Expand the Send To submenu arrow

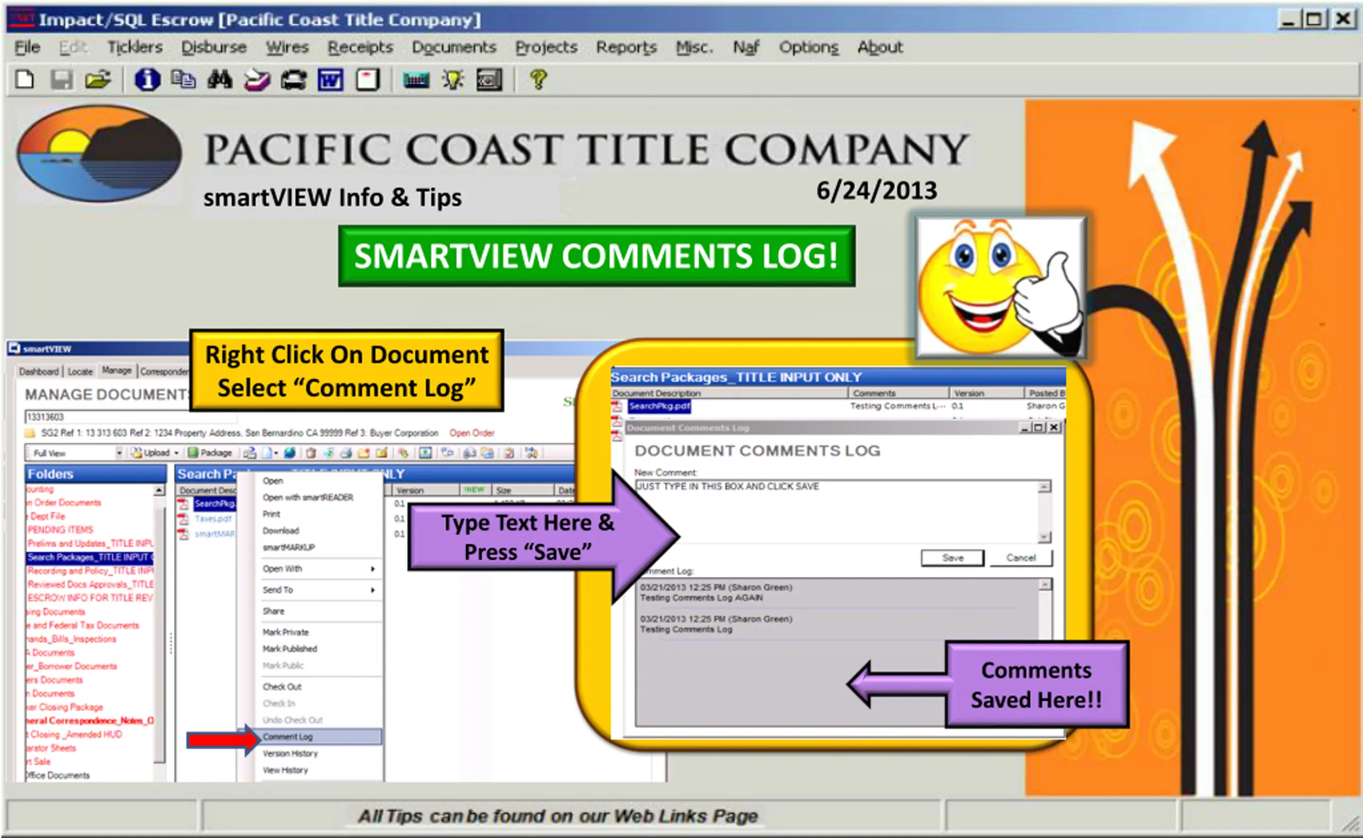tap(373, 590)
